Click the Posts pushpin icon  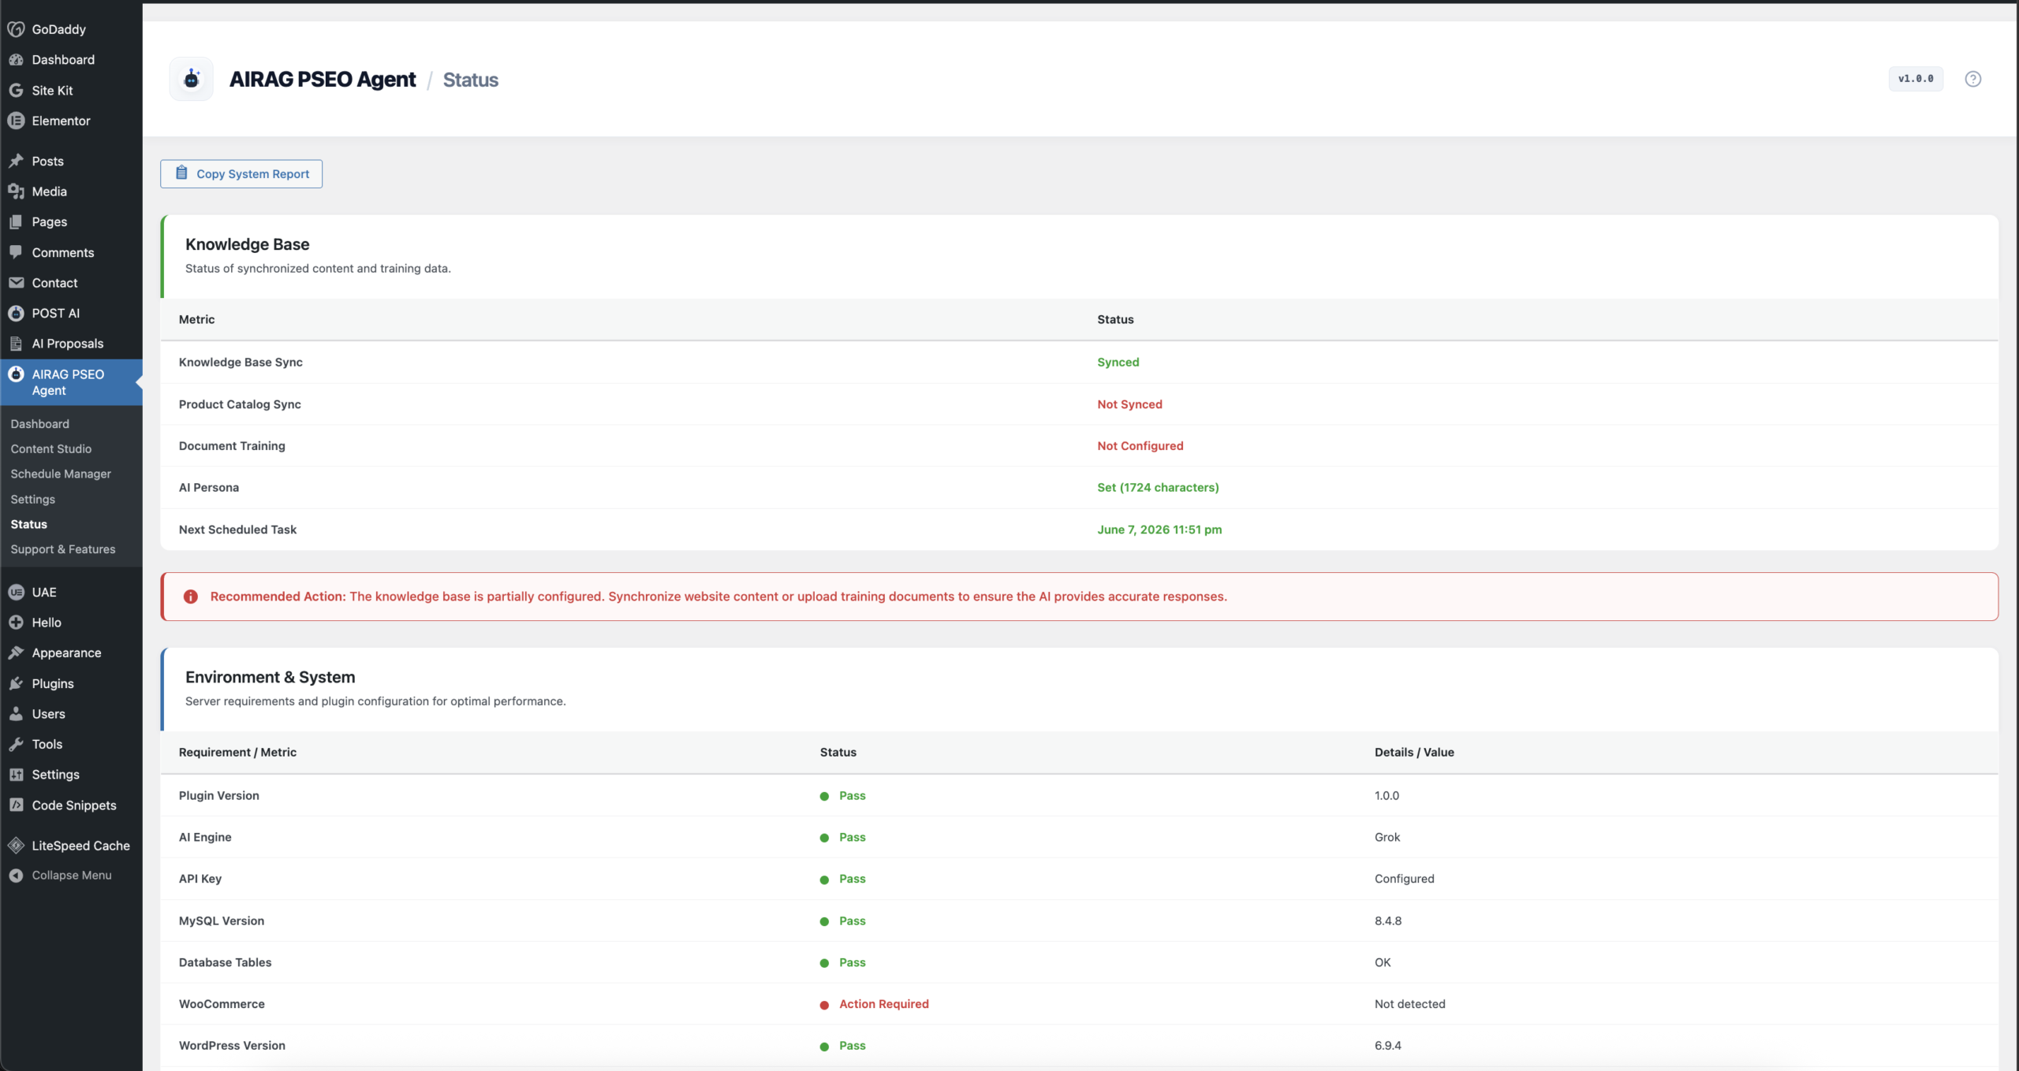(x=16, y=161)
